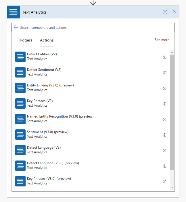The width and height of the screenshot is (186, 202).
Task: Go back using the search box arrow
Action: click(x=16, y=27)
